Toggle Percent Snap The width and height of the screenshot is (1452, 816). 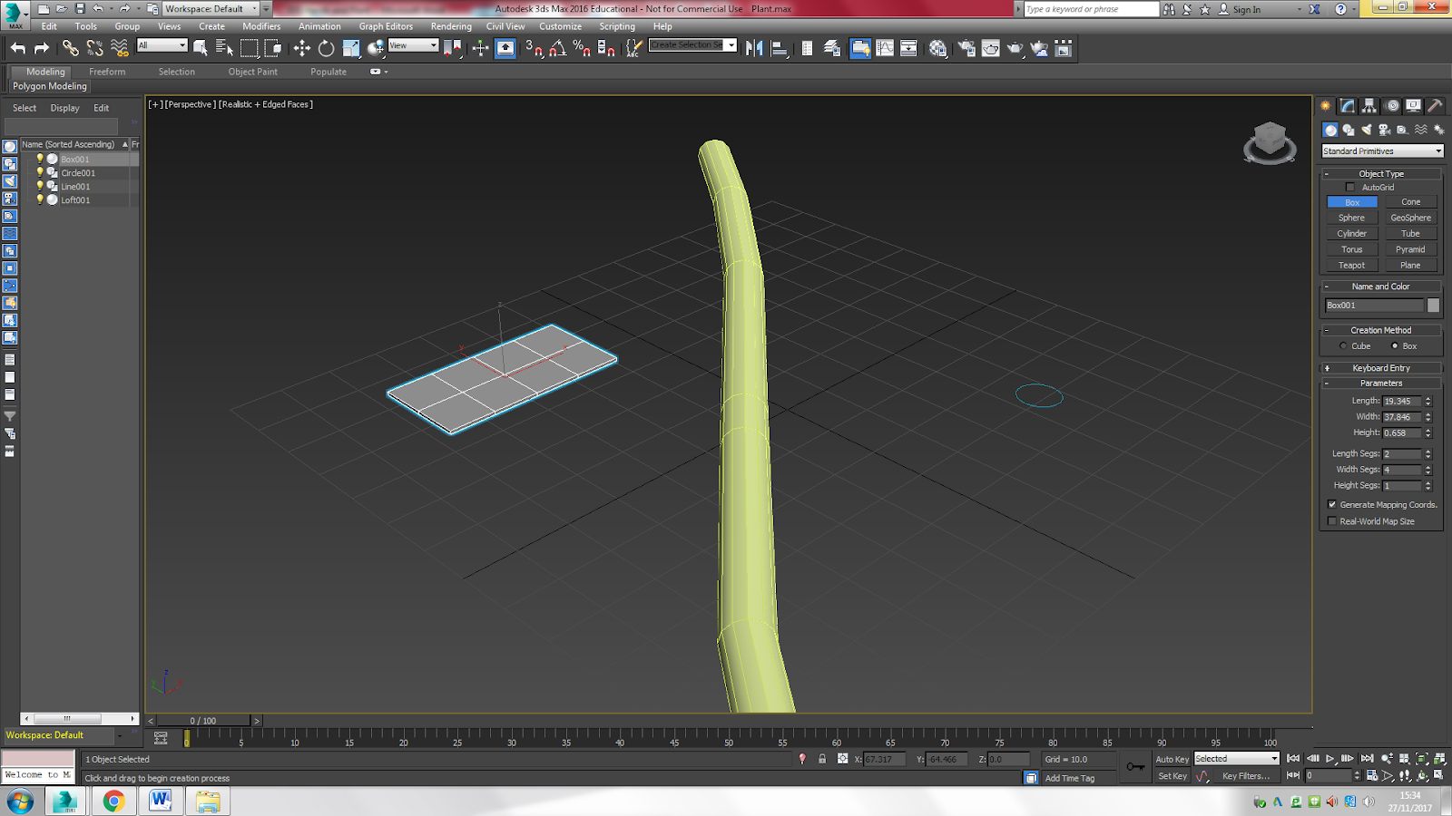click(582, 48)
